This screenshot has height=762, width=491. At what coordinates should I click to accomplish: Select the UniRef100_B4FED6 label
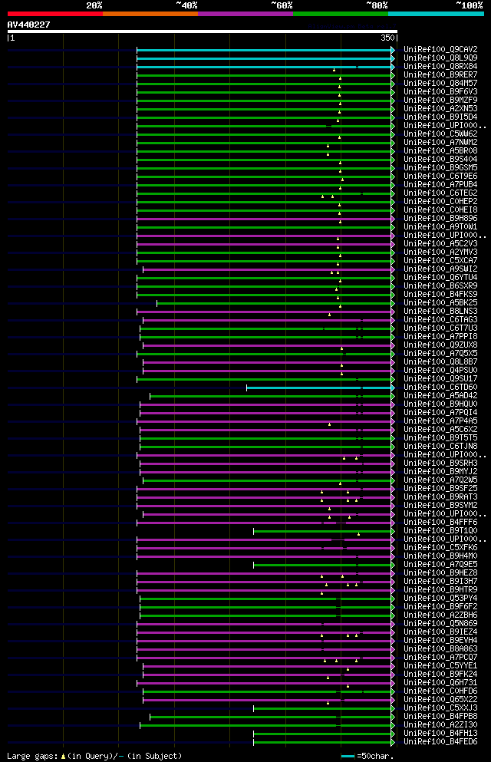[x=440, y=742]
